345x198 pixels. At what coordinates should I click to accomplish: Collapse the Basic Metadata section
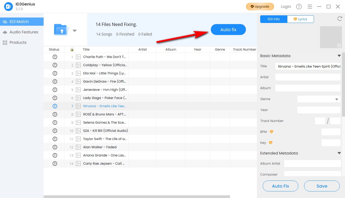[x=339, y=56]
